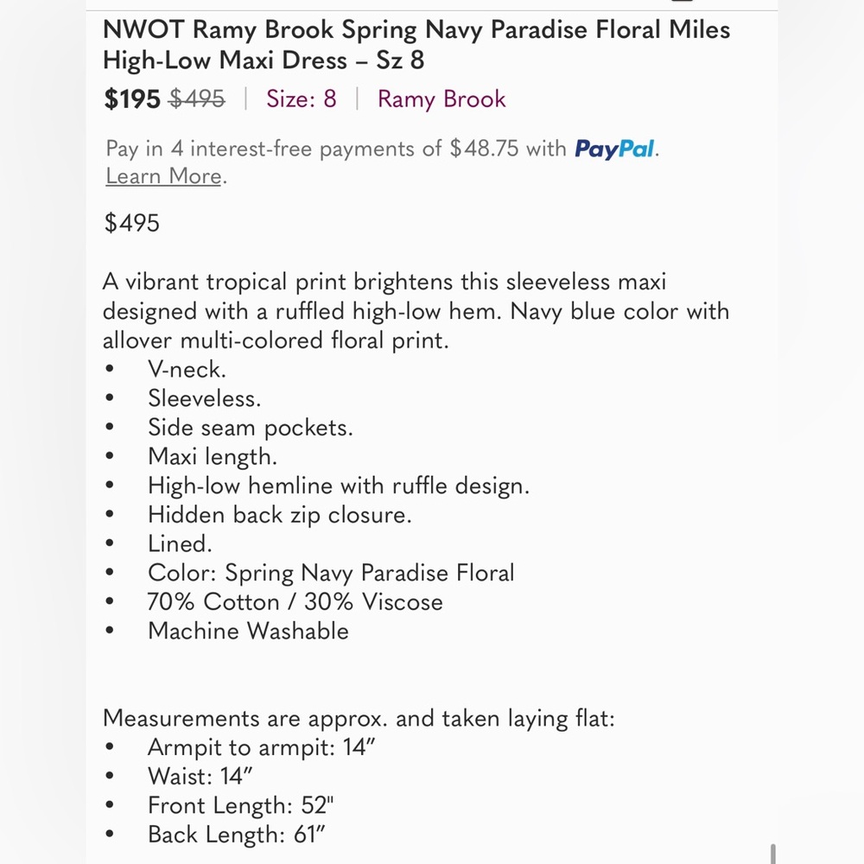Click the page scrollbar at the bottom right
Viewport: 864px width, 864px height.
pos(773,853)
